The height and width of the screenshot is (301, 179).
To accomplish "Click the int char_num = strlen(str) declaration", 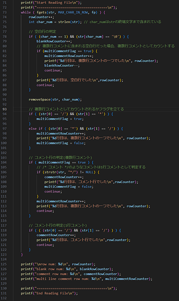I will [x=55, y=22].
